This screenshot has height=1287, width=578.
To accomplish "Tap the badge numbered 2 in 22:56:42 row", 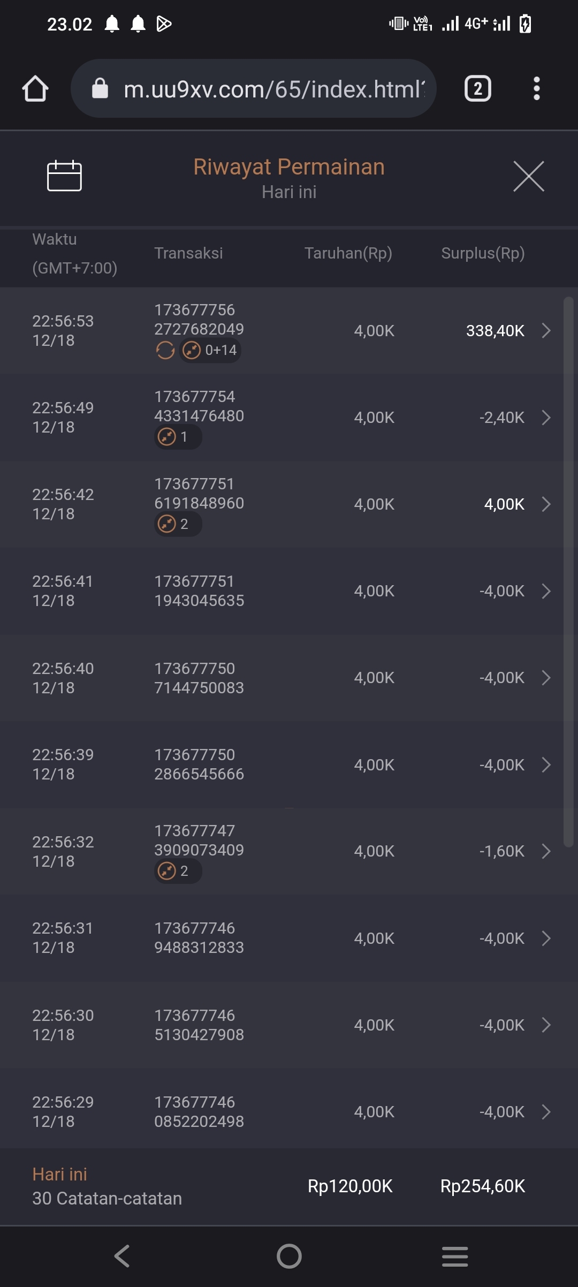I will [178, 524].
